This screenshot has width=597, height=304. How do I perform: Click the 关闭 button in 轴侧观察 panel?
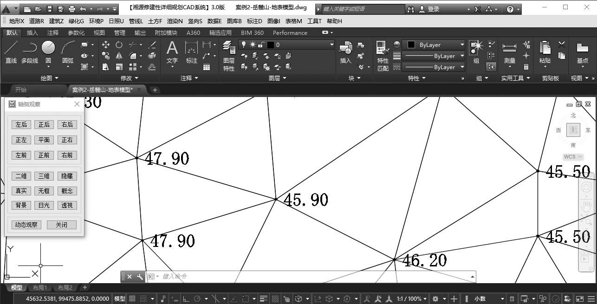click(62, 225)
